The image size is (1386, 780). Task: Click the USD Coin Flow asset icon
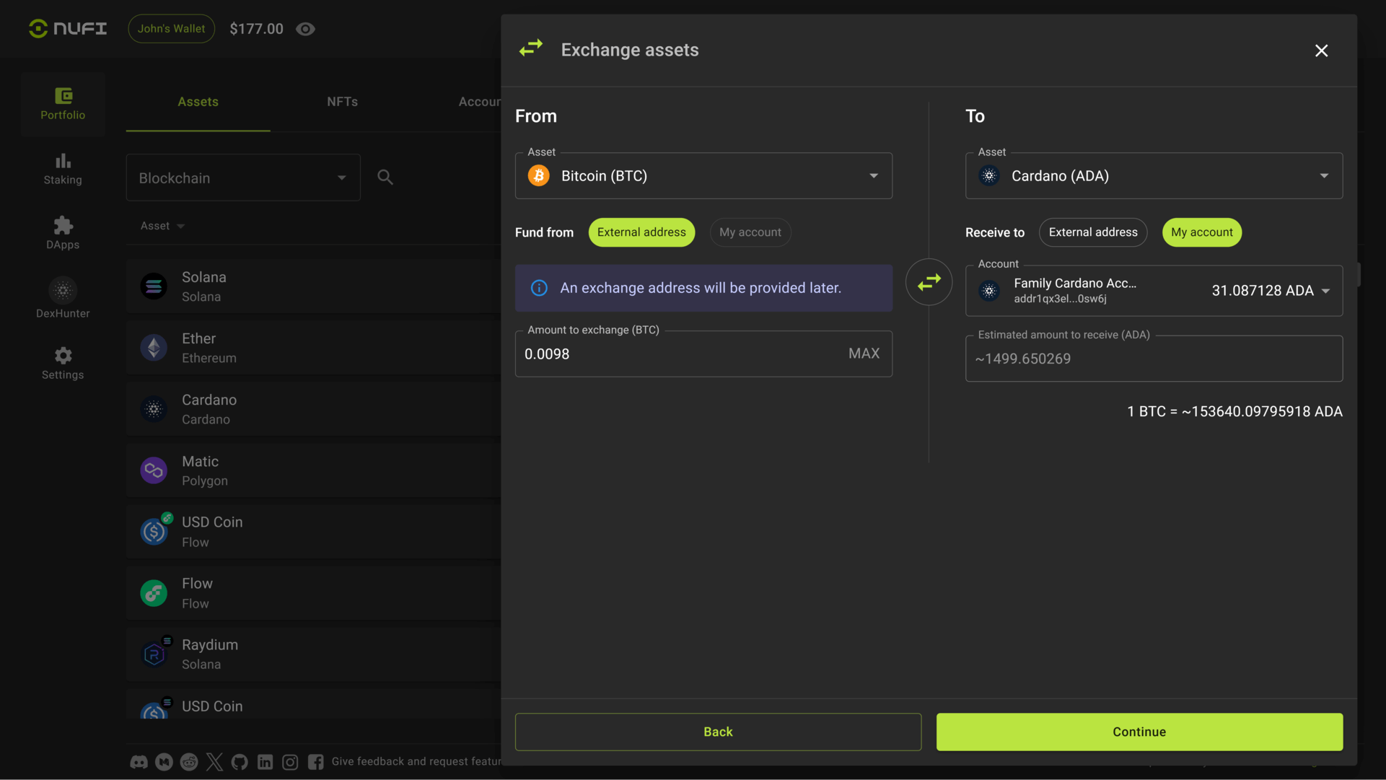154,532
